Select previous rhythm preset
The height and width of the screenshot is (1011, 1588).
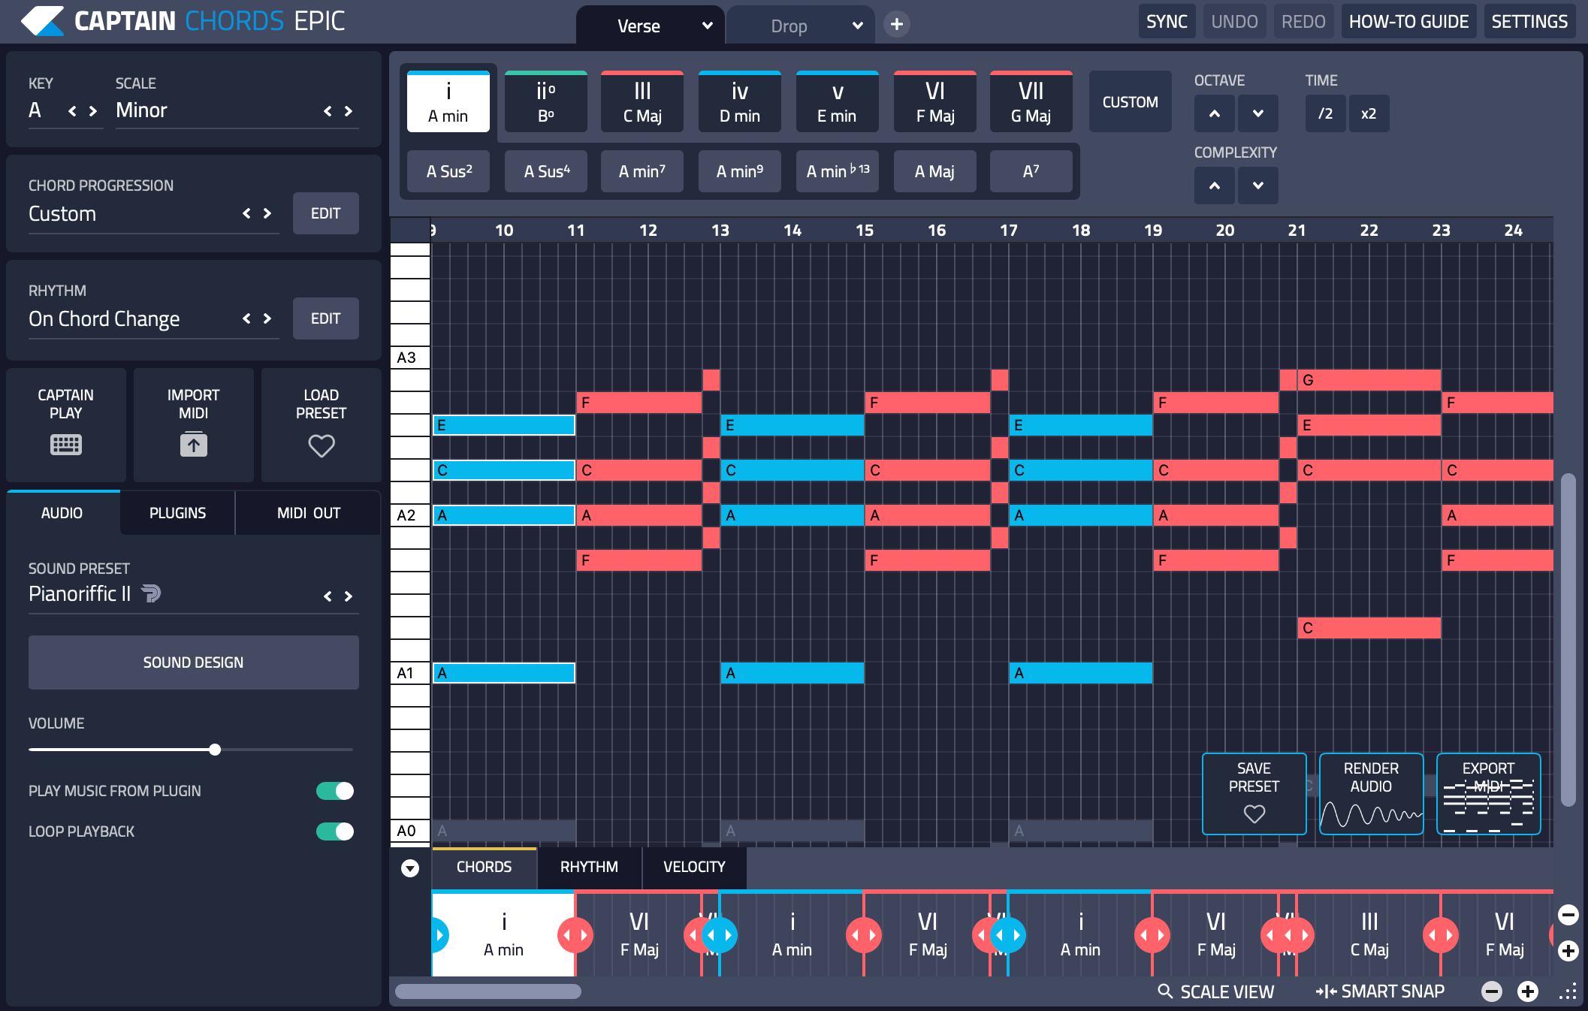pyautogui.click(x=246, y=318)
